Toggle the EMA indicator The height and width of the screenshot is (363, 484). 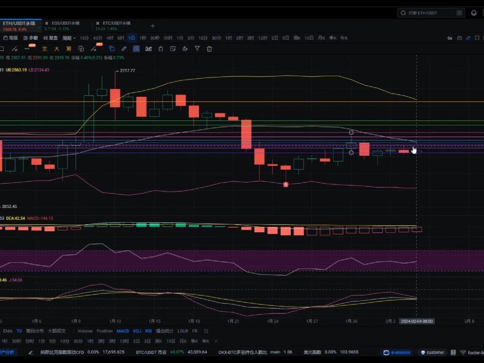tap(8, 331)
